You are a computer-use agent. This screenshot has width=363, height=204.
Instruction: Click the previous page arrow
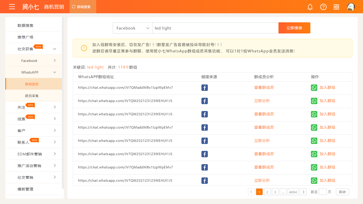coord(251,192)
